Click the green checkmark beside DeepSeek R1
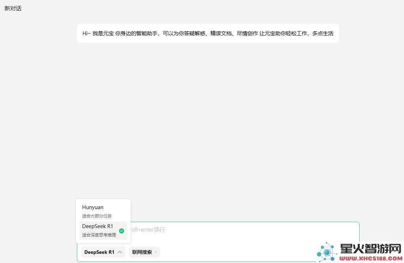 click(122, 231)
